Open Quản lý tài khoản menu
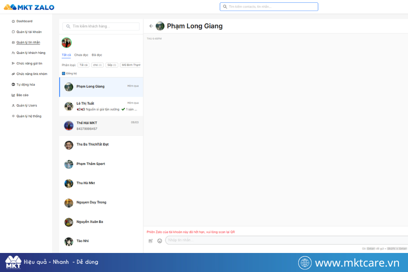This screenshot has height=272, width=408. [x=29, y=32]
